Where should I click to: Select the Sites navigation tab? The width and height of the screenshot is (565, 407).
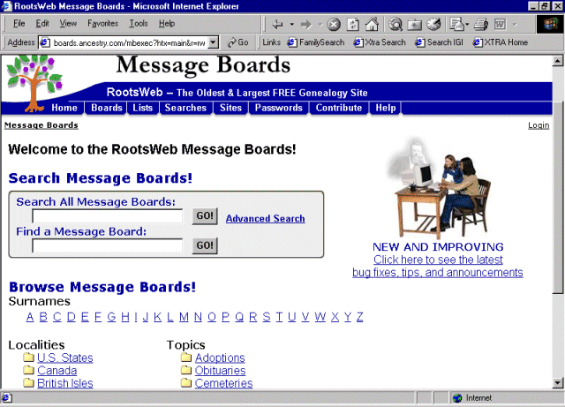point(230,108)
